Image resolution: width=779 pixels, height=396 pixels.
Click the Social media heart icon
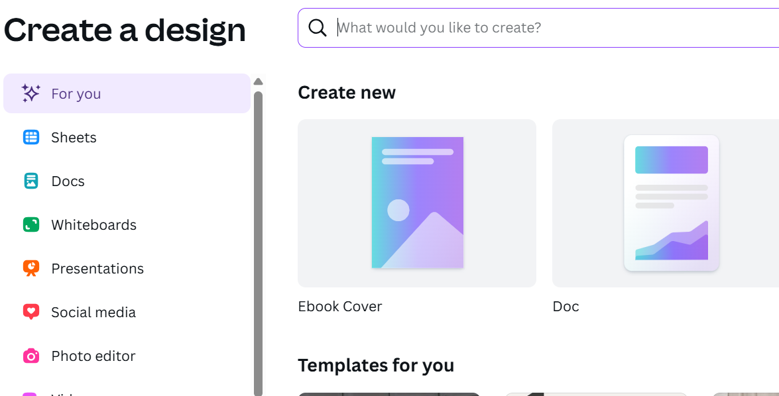[x=31, y=312]
